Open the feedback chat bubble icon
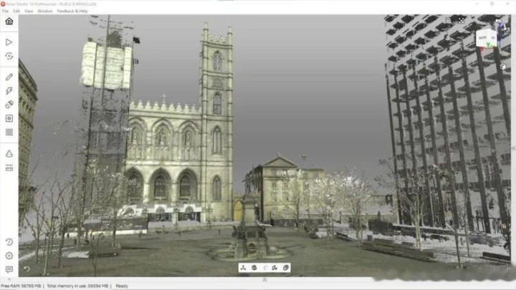Viewport: 516px width, 290px height. (x=9, y=269)
